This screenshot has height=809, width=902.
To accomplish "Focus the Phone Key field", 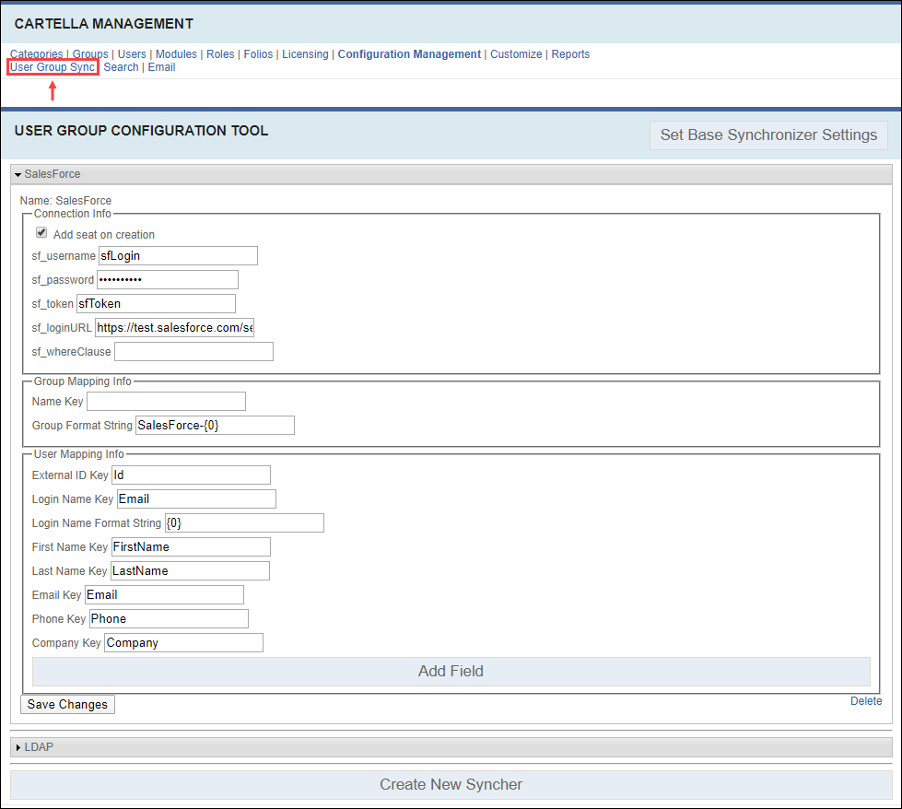I will [170, 619].
